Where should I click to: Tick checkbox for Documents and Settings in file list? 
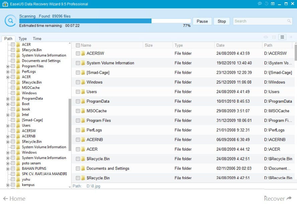click(78, 168)
